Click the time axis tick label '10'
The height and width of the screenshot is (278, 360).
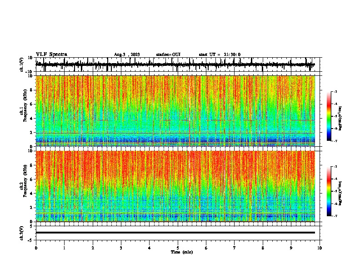pos(320,248)
